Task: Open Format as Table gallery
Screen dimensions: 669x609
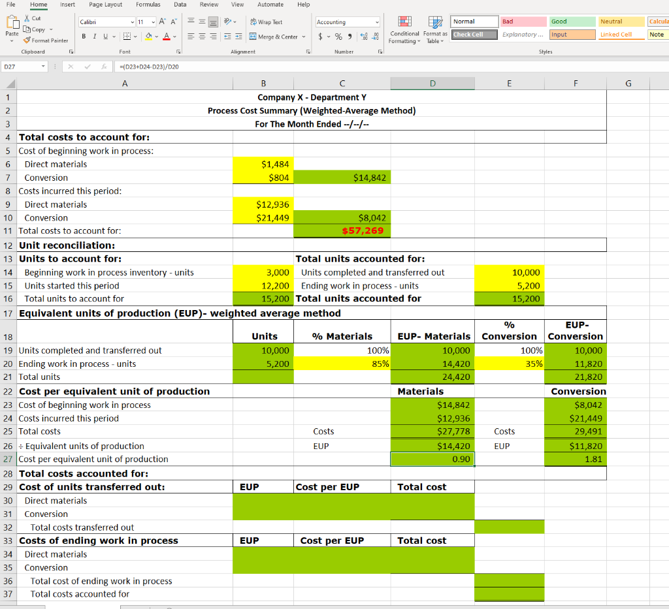Action: (x=435, y=30)
